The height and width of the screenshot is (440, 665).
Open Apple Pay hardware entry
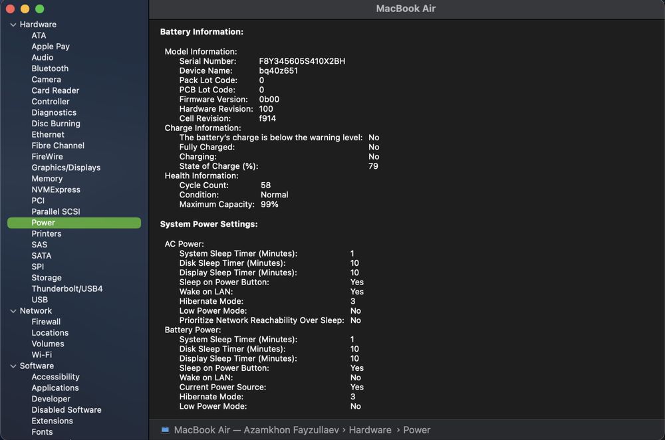[x=51, y=47]
